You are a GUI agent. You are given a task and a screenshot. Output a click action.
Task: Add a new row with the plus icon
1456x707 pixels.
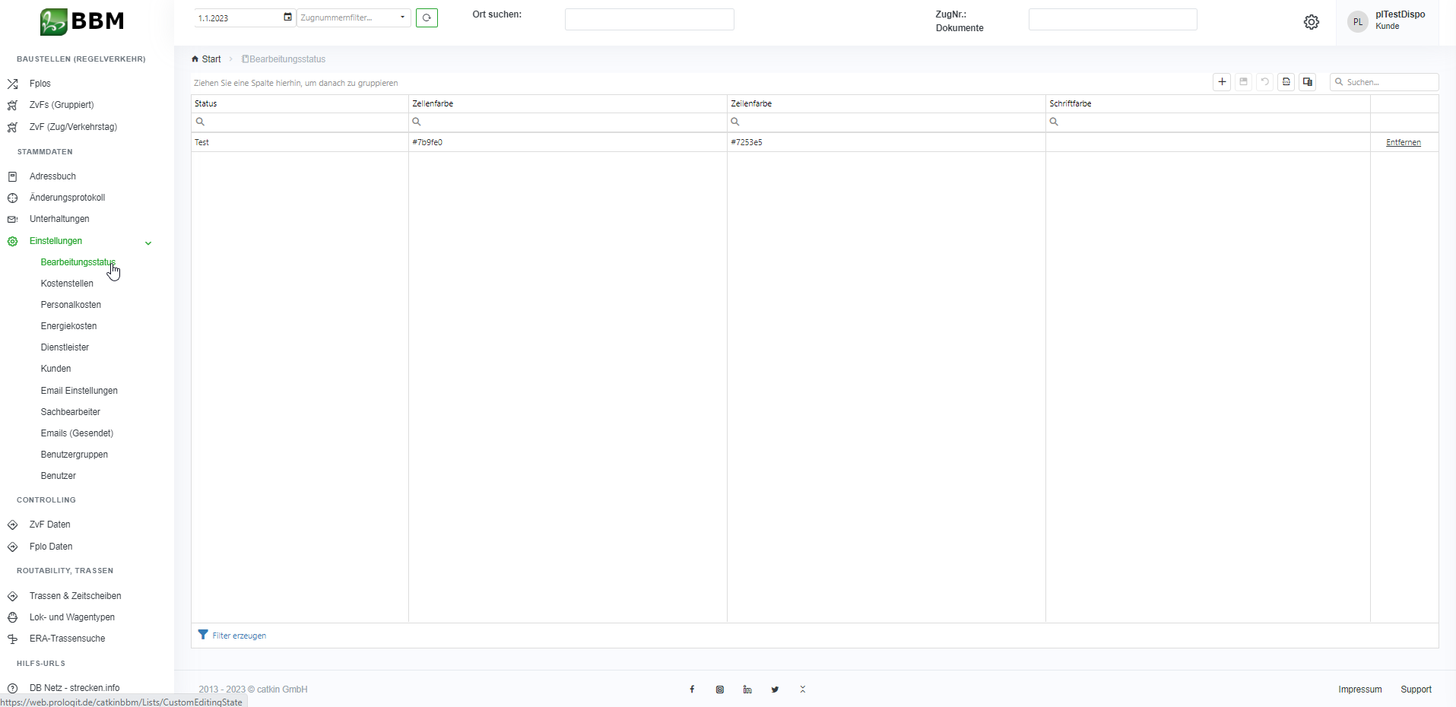1222,82
